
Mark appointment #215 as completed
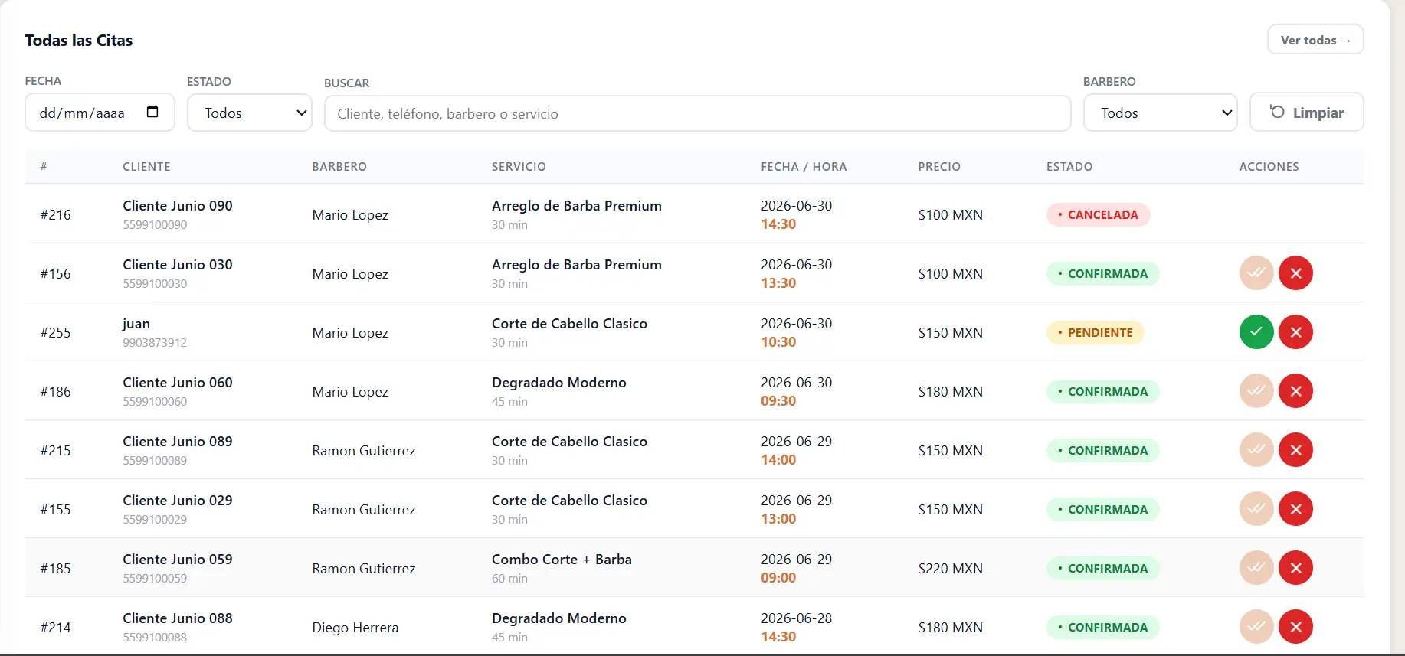(x=1256, y=450)
